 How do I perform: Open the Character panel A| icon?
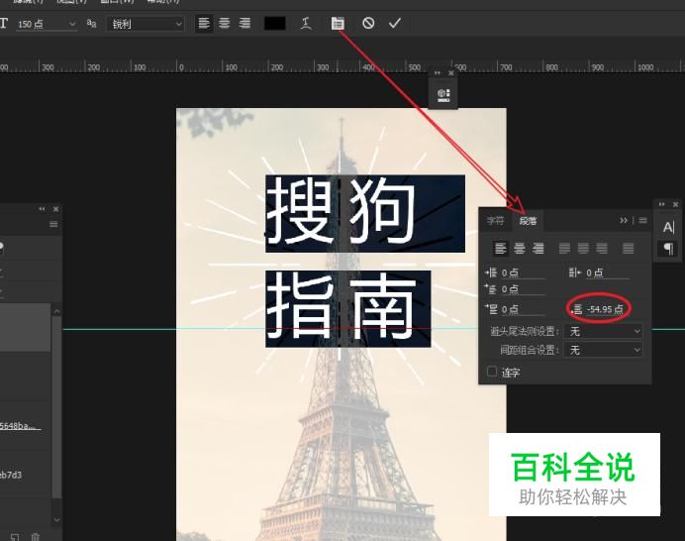click(668, 228)
